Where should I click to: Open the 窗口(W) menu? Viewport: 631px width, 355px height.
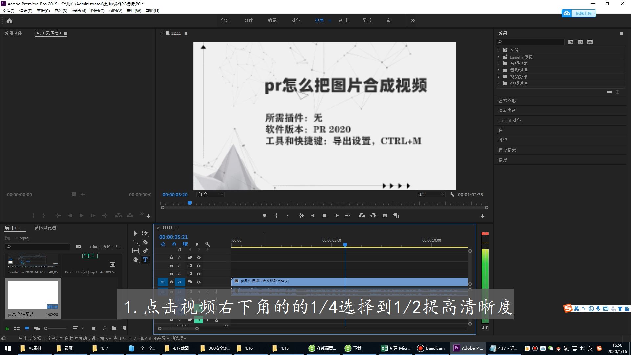tap(134, 11)
